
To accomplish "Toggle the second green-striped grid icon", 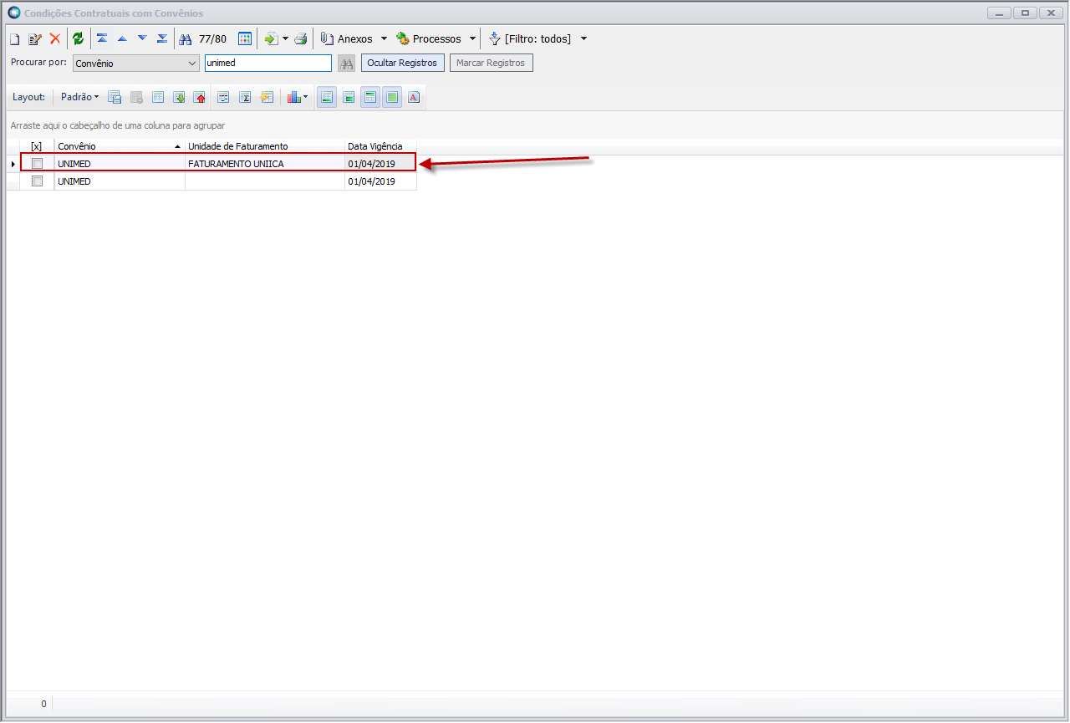I will [349, 97].
